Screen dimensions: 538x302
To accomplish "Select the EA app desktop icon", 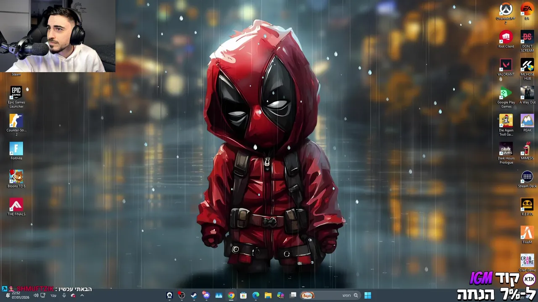I will coord(527,12).
